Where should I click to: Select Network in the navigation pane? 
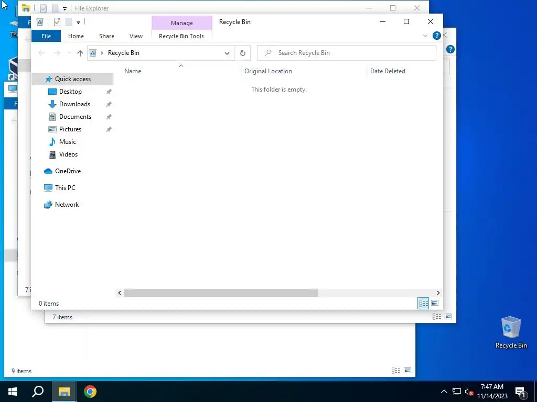tap(67, 205)
